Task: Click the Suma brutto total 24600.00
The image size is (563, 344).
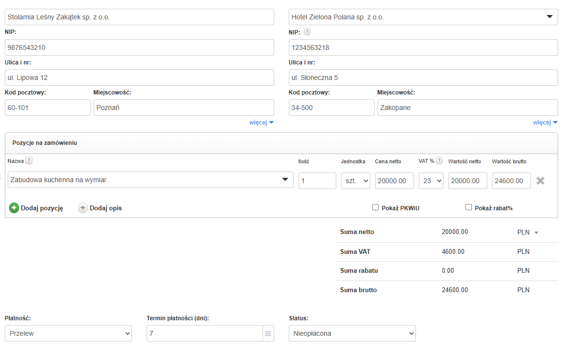Action: coord(455,290)
